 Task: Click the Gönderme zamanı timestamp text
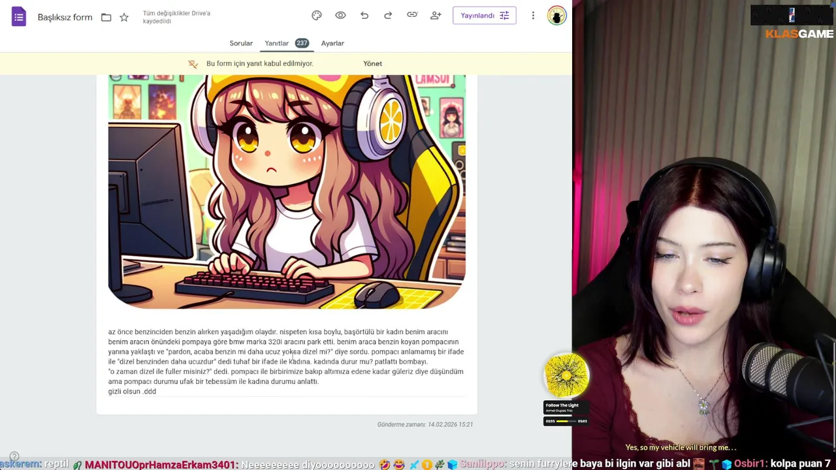coord(425,424)
